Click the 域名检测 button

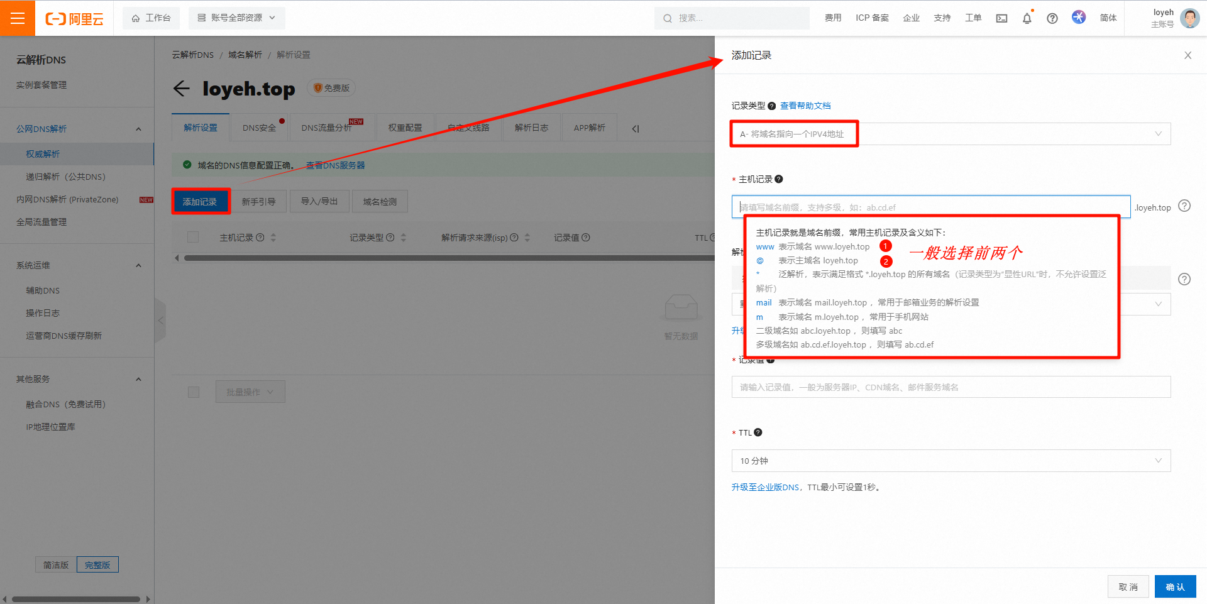pyautogui.click(x=380, y=202)
